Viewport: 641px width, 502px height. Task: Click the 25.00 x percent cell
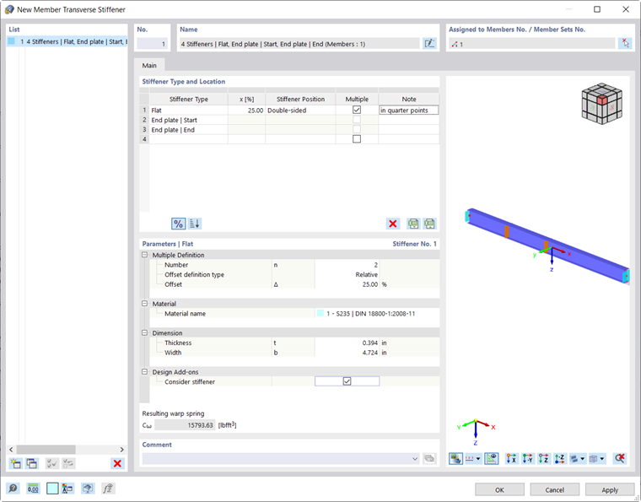[x=246, y=111]
